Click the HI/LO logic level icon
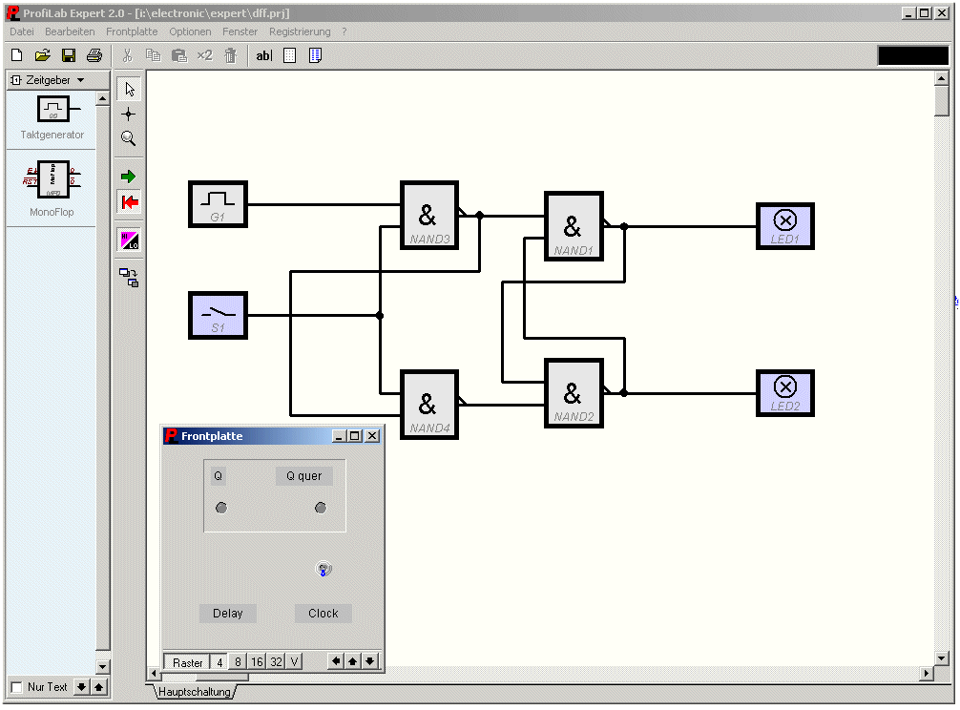Image resolution: width=960 pixels, height=710 pixels. [x=129, y=240]
